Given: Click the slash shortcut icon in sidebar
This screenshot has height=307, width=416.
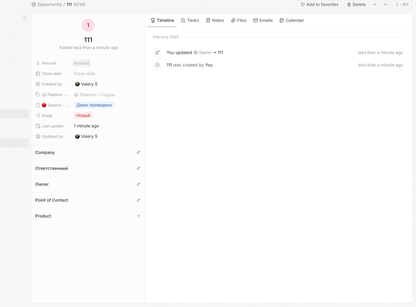Looking at the screenshot, I should (25, 18).
